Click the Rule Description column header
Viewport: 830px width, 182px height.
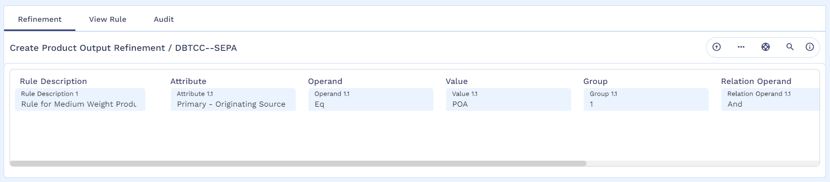click(53, 81)
